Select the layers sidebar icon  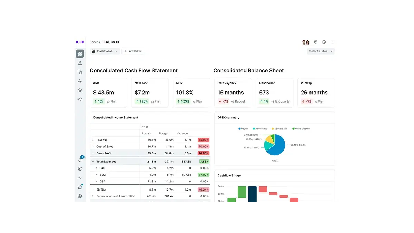coord(80,90)
